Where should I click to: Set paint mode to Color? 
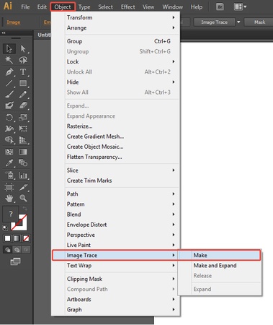7,238
